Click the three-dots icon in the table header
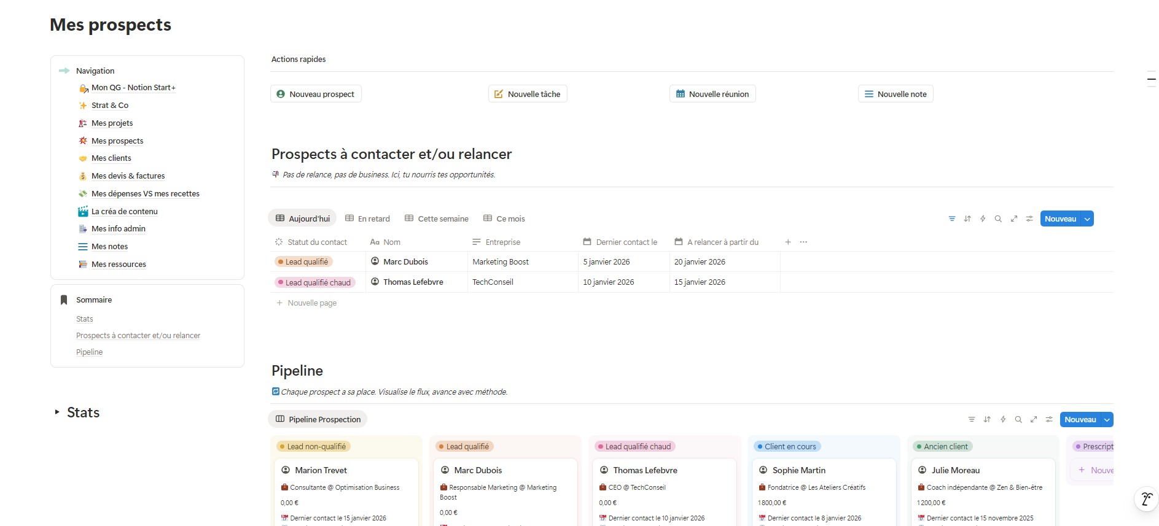1159x526 pixels. [803, 242]
